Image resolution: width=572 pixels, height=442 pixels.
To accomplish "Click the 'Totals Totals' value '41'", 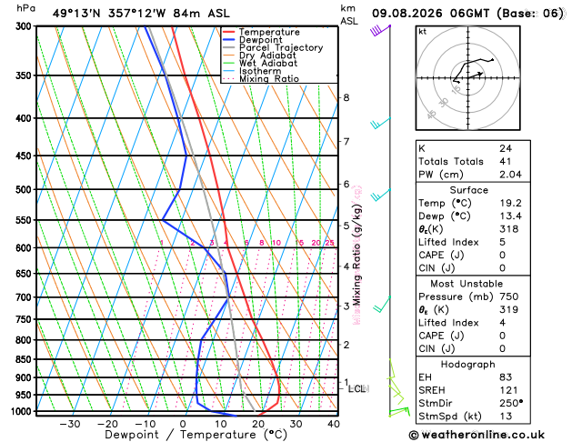I will [x=506, y=162].
